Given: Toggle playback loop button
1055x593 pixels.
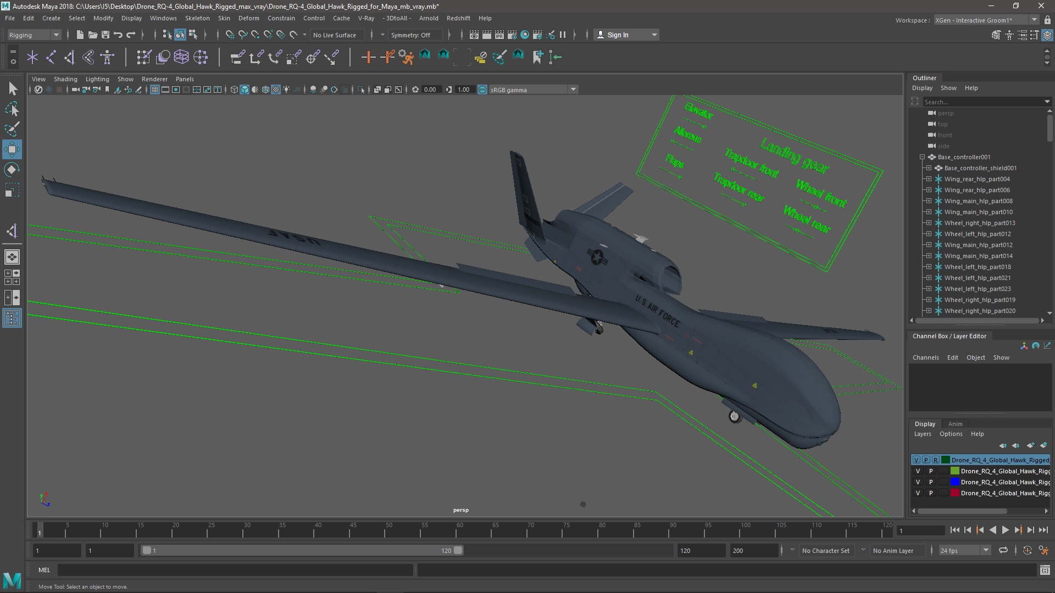Looking at the screenshot, I should pyautogui.click(x=1003, y=550).
